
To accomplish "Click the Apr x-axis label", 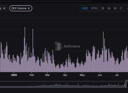I will pyautogui.click(x=65, y=75).
